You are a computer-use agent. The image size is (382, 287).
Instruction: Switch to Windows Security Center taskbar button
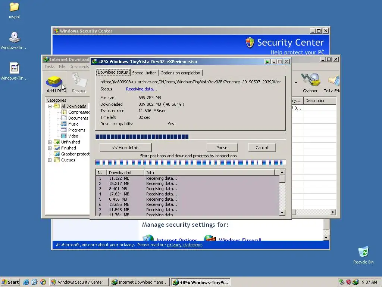point(79,282)
